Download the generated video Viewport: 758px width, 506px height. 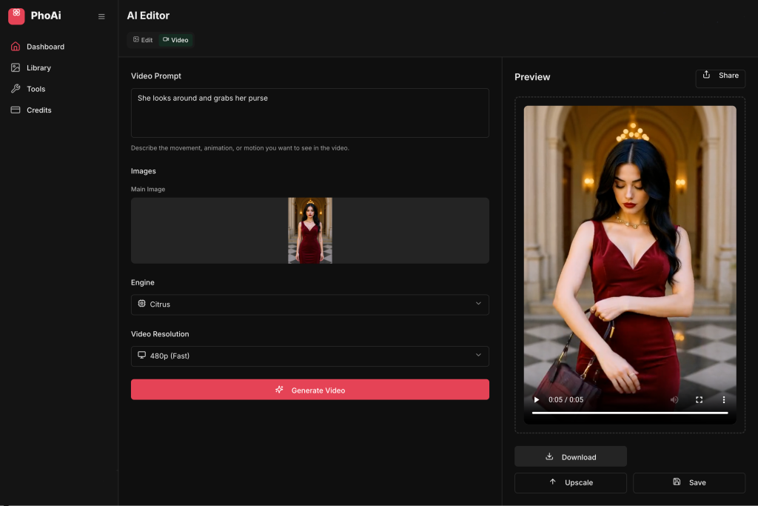pos(570,456)
